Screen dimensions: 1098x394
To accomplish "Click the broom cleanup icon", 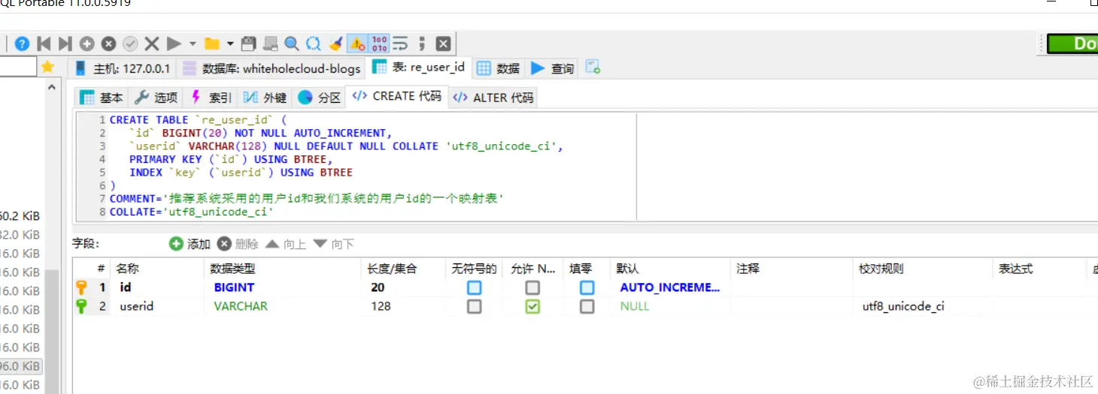I will pos(335,44).
